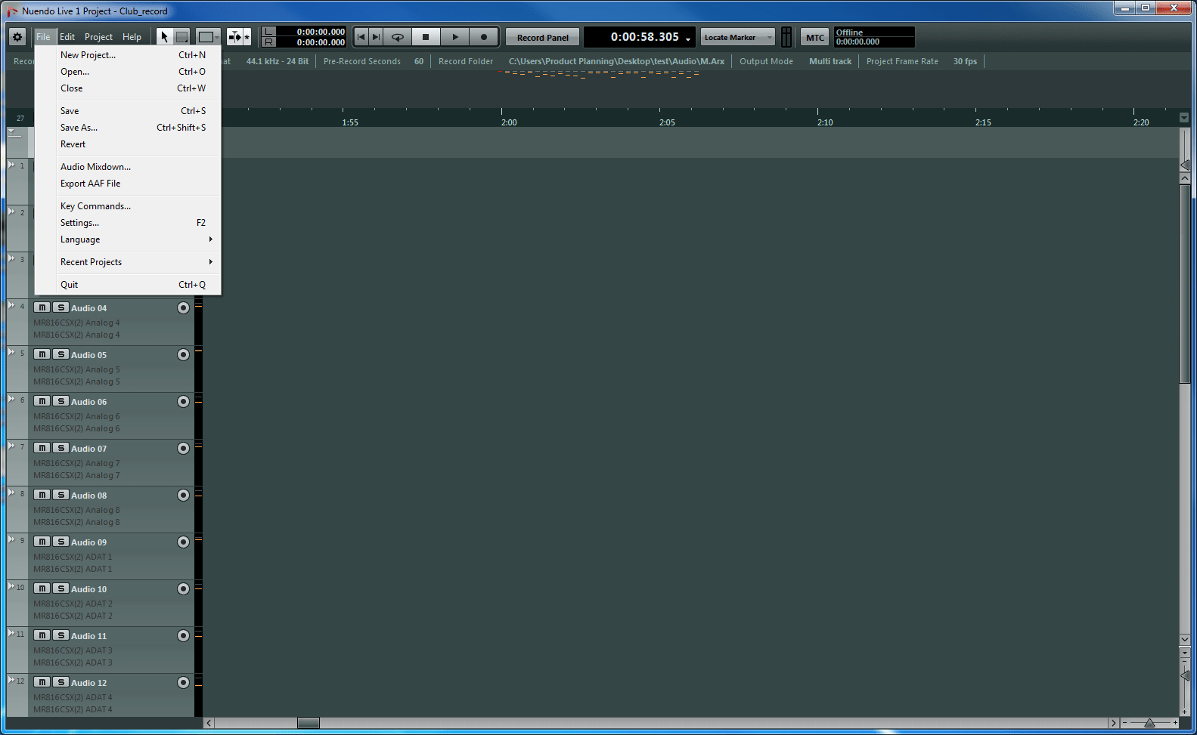This screenshot has width=1197, height=735.
Task: Click the 44.1 kHz - 24 Bit format
Action: [278, 61]
